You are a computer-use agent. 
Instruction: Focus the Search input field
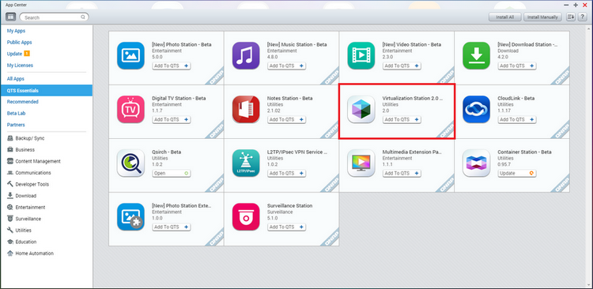tap(54, 17)
